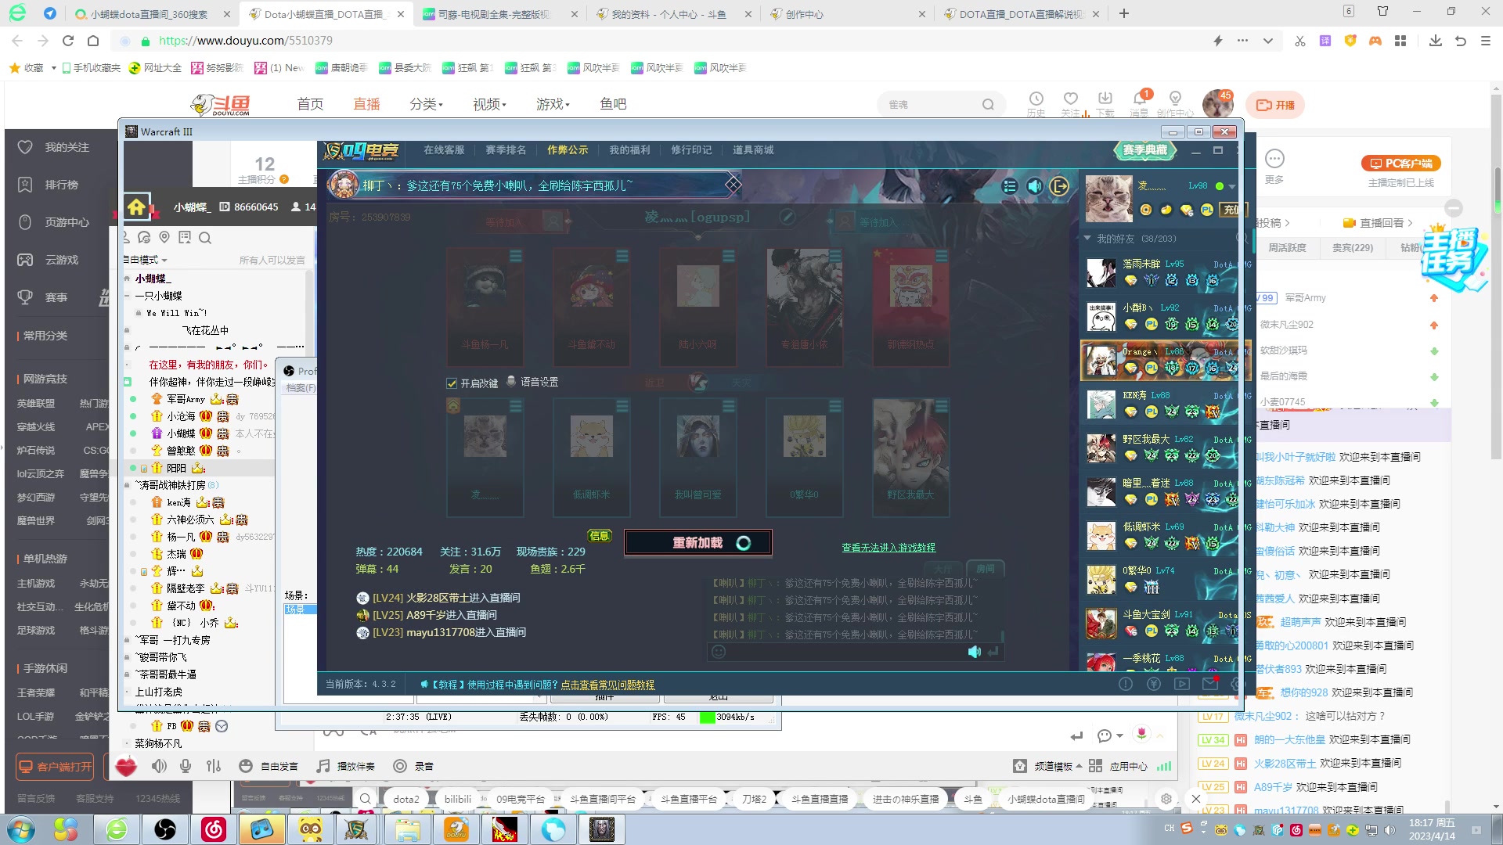The image size is (1503, 845).
Task: Click the green 信息 info badge
Action: 600,536
